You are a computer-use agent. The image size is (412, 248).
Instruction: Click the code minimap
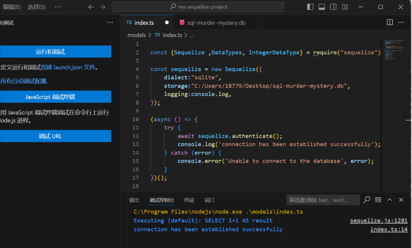[x=394, y=50]
